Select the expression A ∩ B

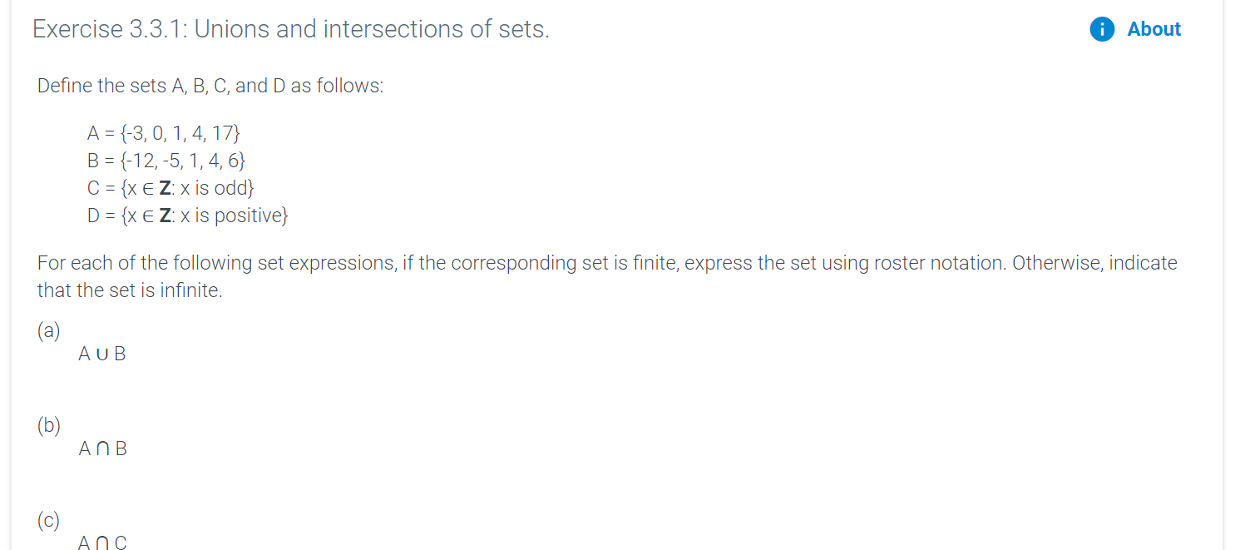102,448
